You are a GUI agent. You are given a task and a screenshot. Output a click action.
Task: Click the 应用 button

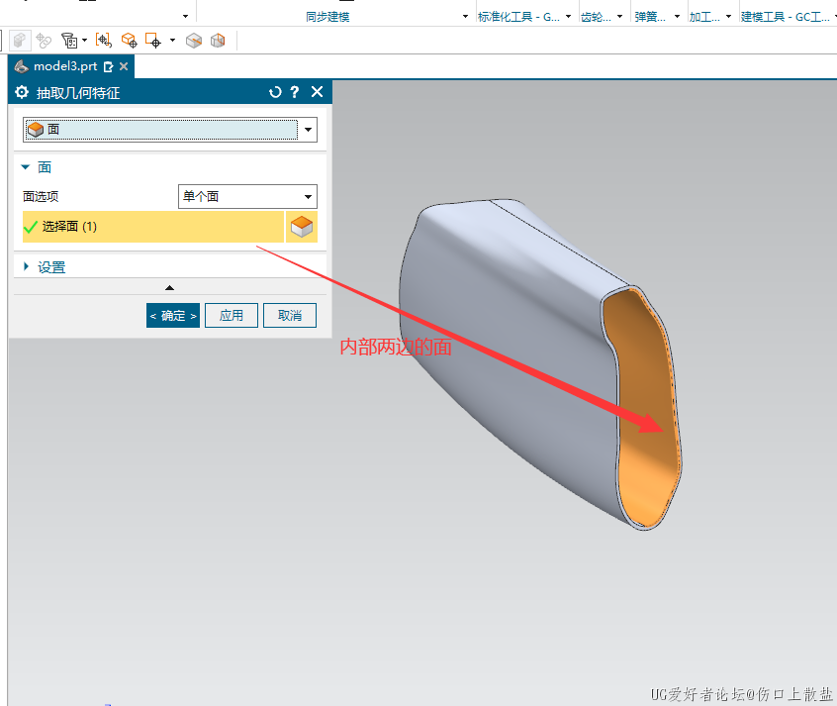click(232, 315)
